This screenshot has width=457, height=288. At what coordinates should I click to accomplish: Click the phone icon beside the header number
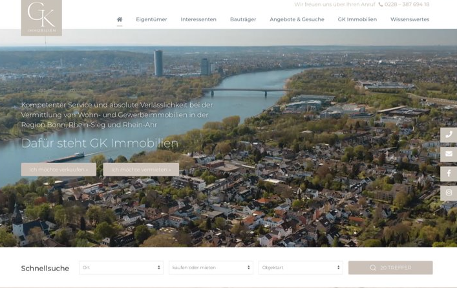[381, 5]
